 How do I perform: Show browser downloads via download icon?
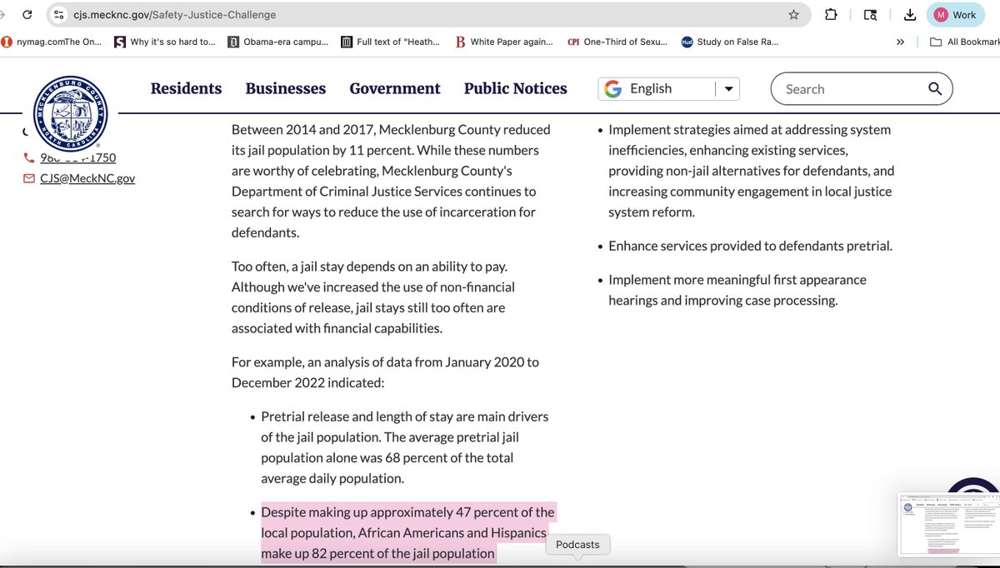click(910, 14)
